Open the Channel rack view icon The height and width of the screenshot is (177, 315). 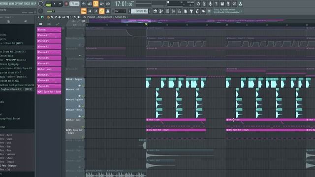(167, 11)
